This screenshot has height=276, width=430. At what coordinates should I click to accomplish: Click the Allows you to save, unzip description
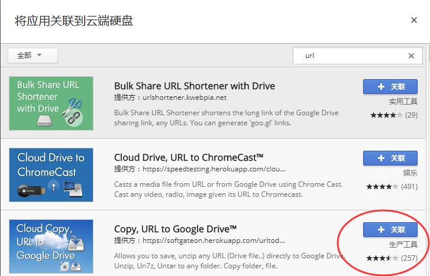(230, 261)
